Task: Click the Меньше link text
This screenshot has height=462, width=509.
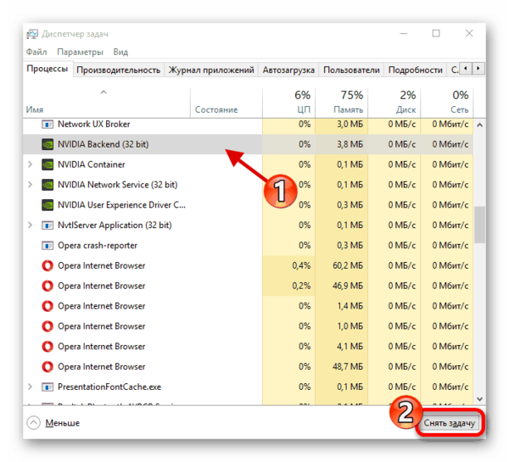Action: 62,423
